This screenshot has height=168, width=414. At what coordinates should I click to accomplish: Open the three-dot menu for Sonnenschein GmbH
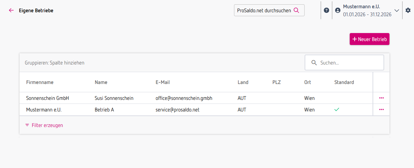(382, 98)
